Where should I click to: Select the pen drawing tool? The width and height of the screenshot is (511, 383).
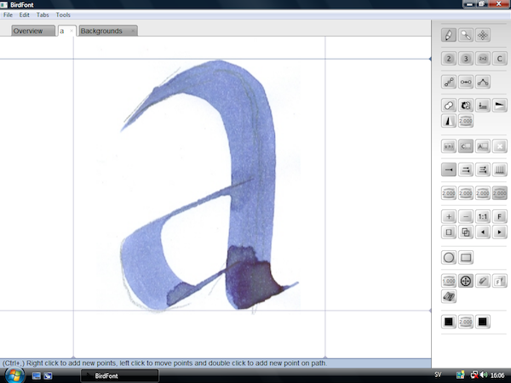point(449,35)
